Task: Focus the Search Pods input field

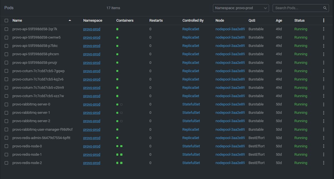Action: coord(297,8)
